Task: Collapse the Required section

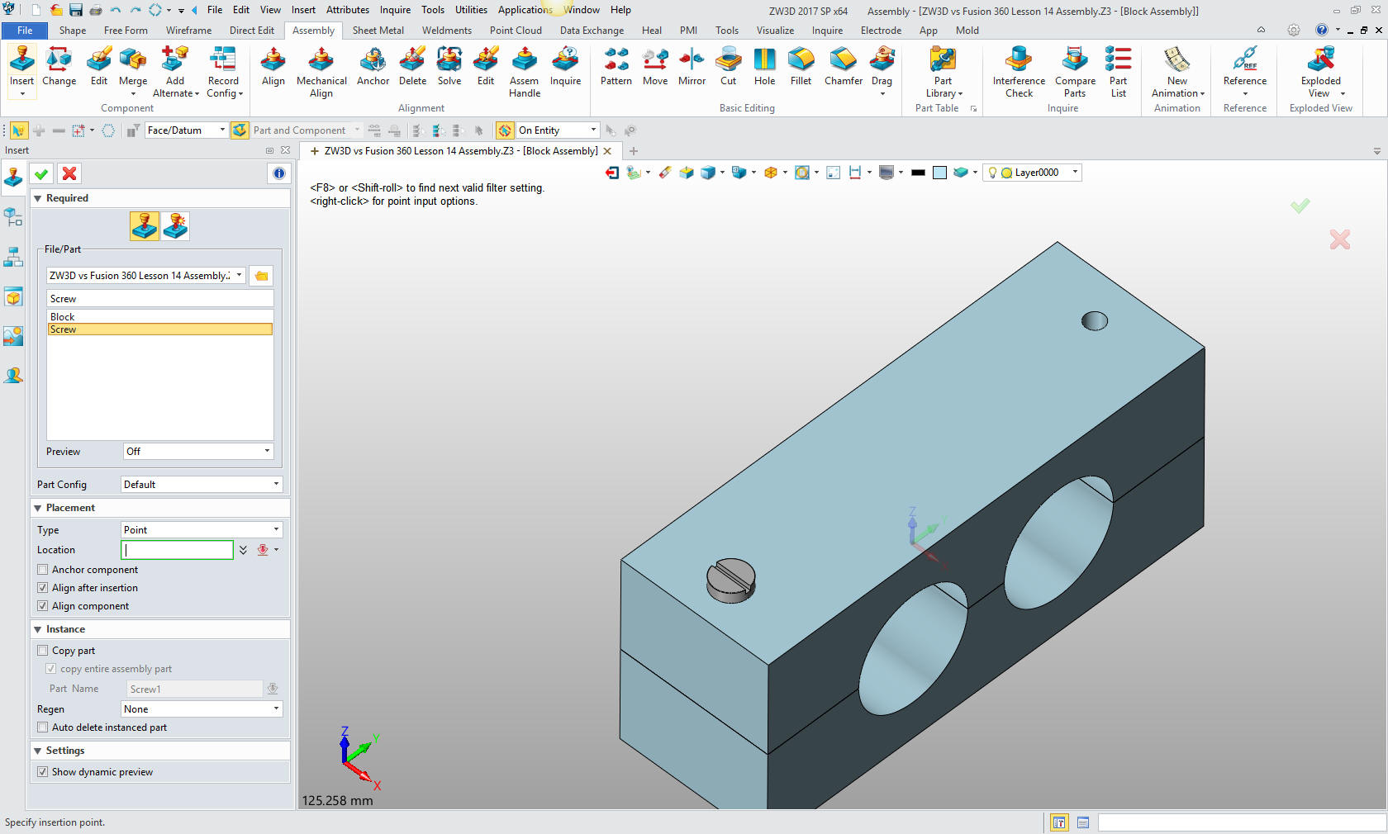Action: click(x=38, y=198)
